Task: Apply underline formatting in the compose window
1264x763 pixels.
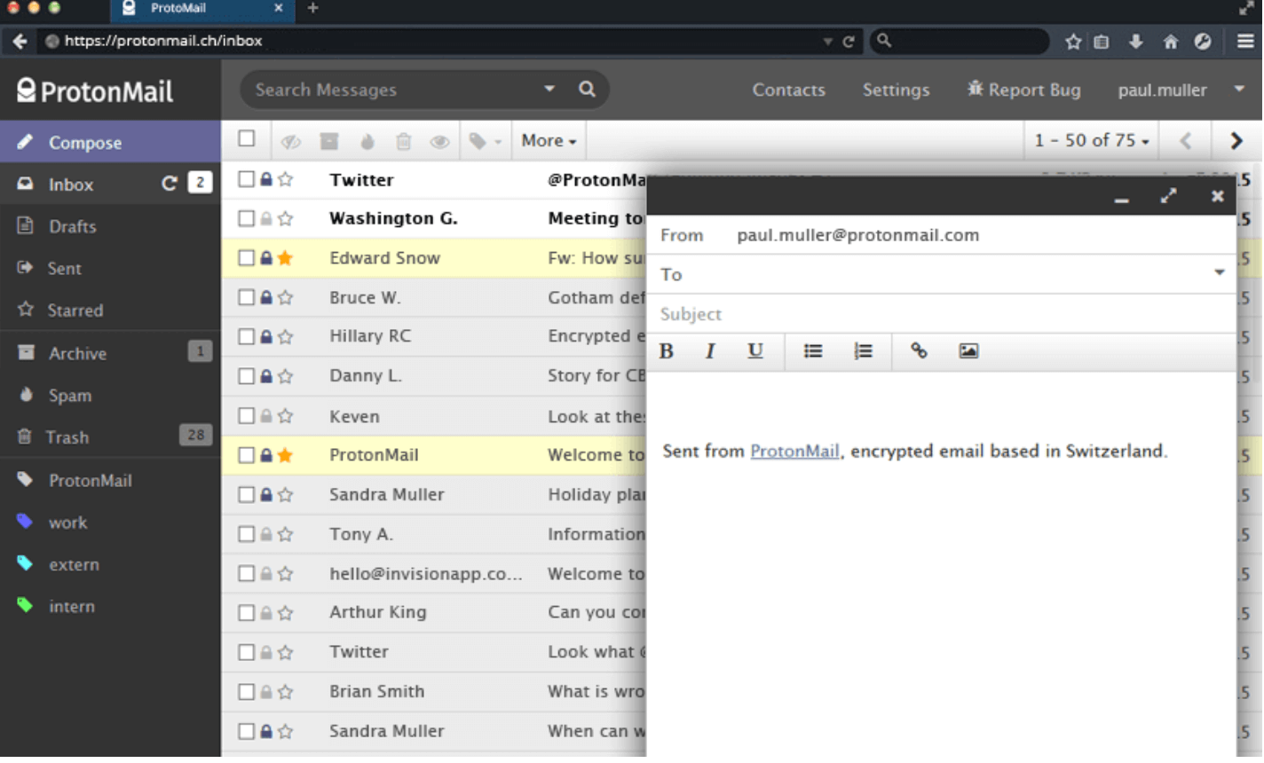Action: tap(755, 350)
